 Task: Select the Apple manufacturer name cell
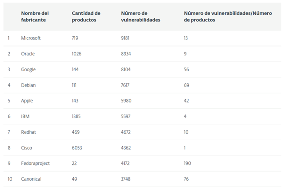(27, 101)
